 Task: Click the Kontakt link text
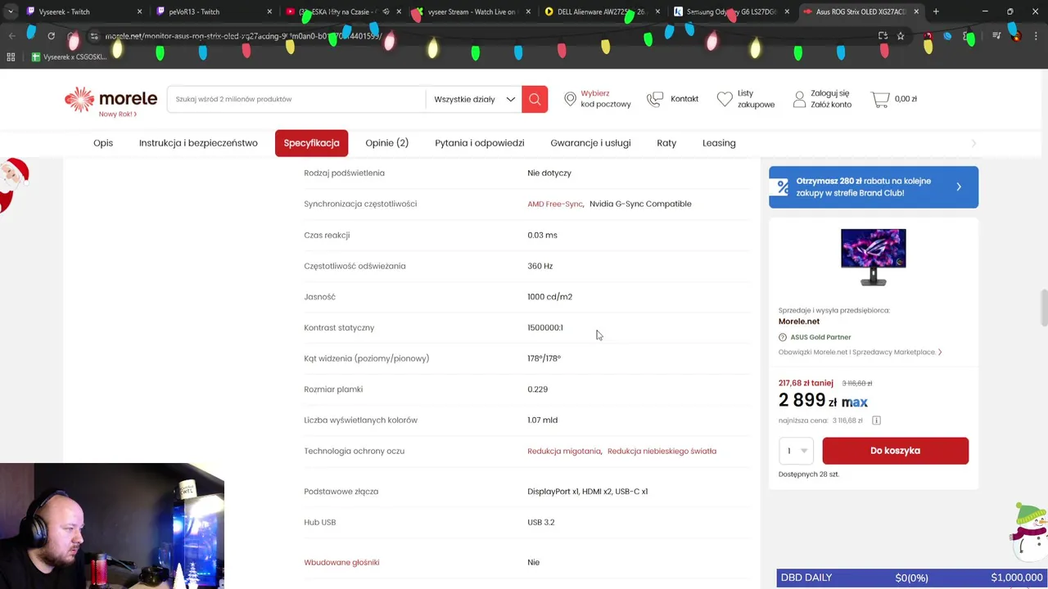point(684,99)
